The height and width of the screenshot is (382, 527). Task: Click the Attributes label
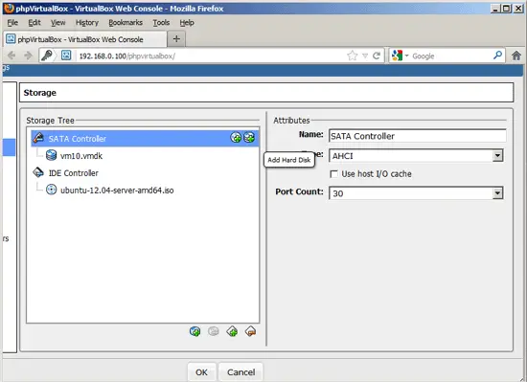[291, 121]
